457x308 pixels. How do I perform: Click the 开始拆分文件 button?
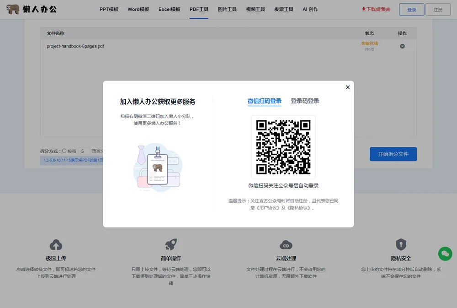point(393,154)
